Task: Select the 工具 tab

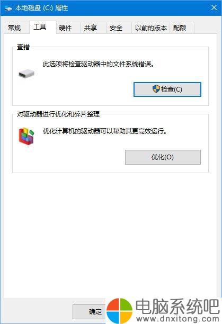Action: pos(40,27)
